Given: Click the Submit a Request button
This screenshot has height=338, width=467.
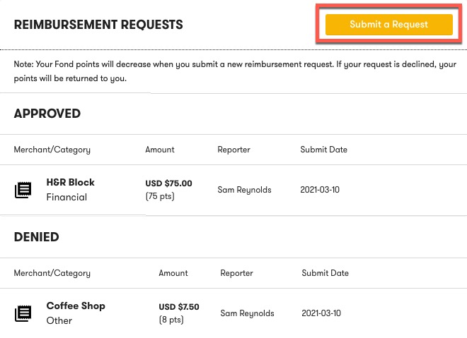Looking at the screenshot, I should [389, 25].
